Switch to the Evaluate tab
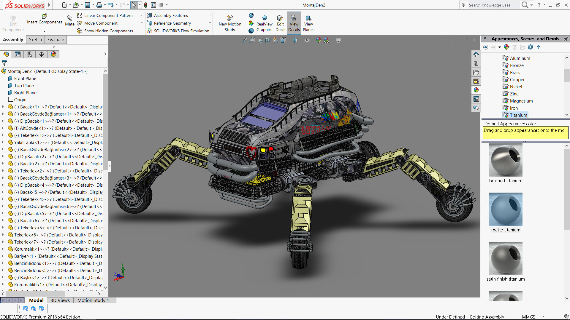570x320 pixels. pyautogui.click(x=56, y=40)
